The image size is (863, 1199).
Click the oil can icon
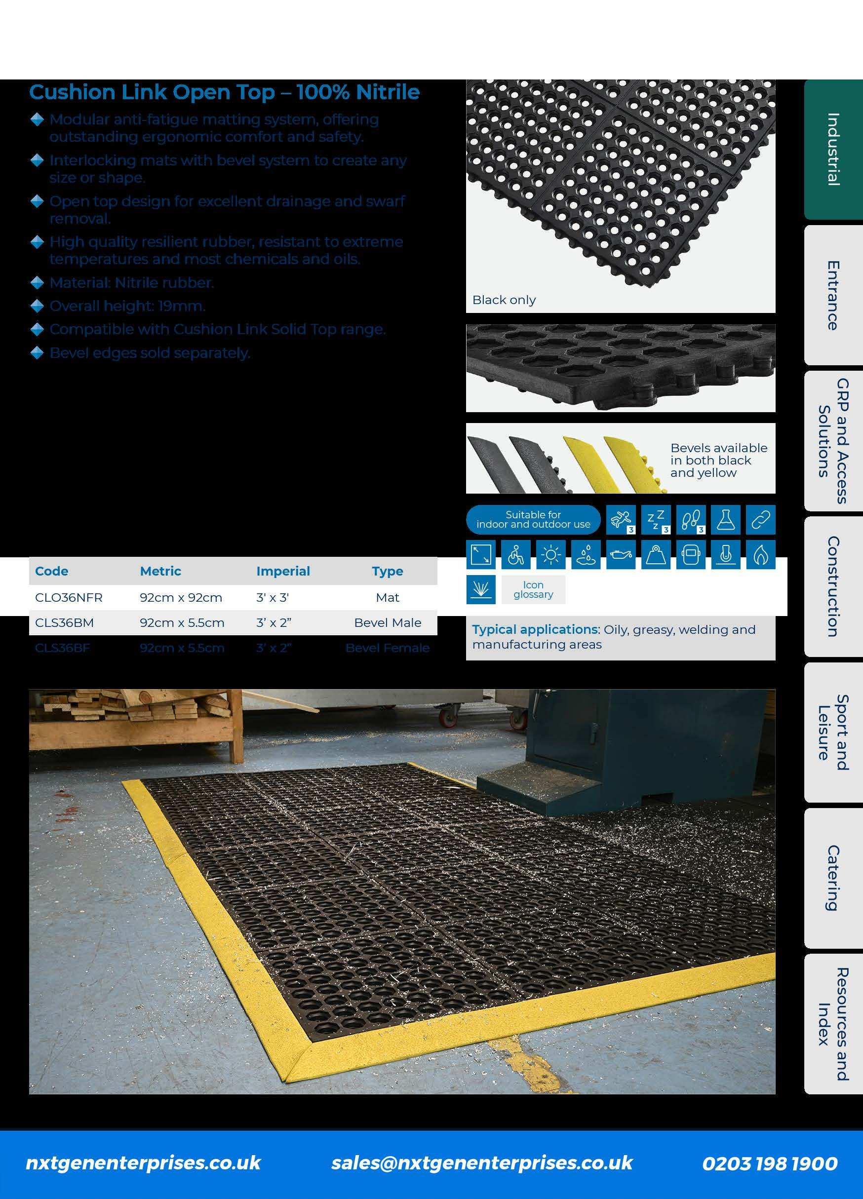pos(620,554)
